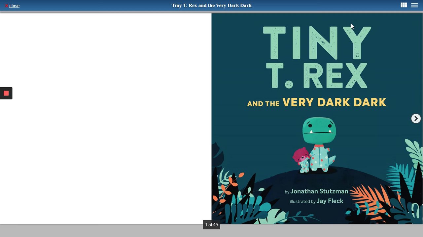Image resolution: width=423 pixels, height=237 pixels.
Task: Click the red X close icon
Action: pyautogui.click(x=6, y=6)
